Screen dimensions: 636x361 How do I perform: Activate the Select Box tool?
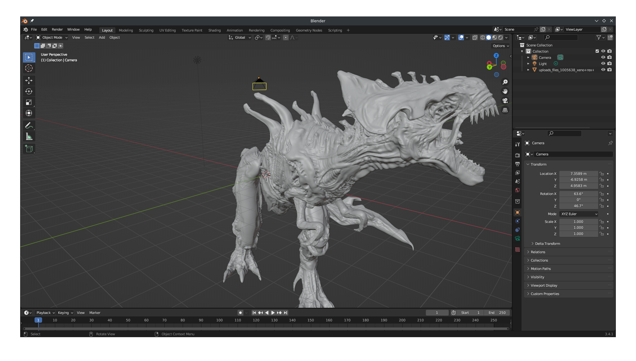[x=29, y=57]
